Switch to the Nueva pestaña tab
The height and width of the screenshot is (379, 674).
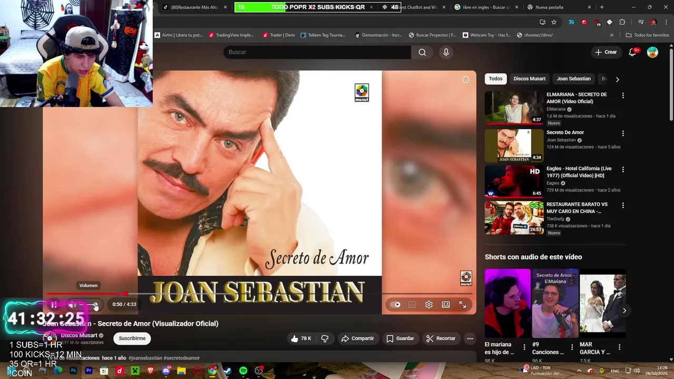click(x=560, y=7)
